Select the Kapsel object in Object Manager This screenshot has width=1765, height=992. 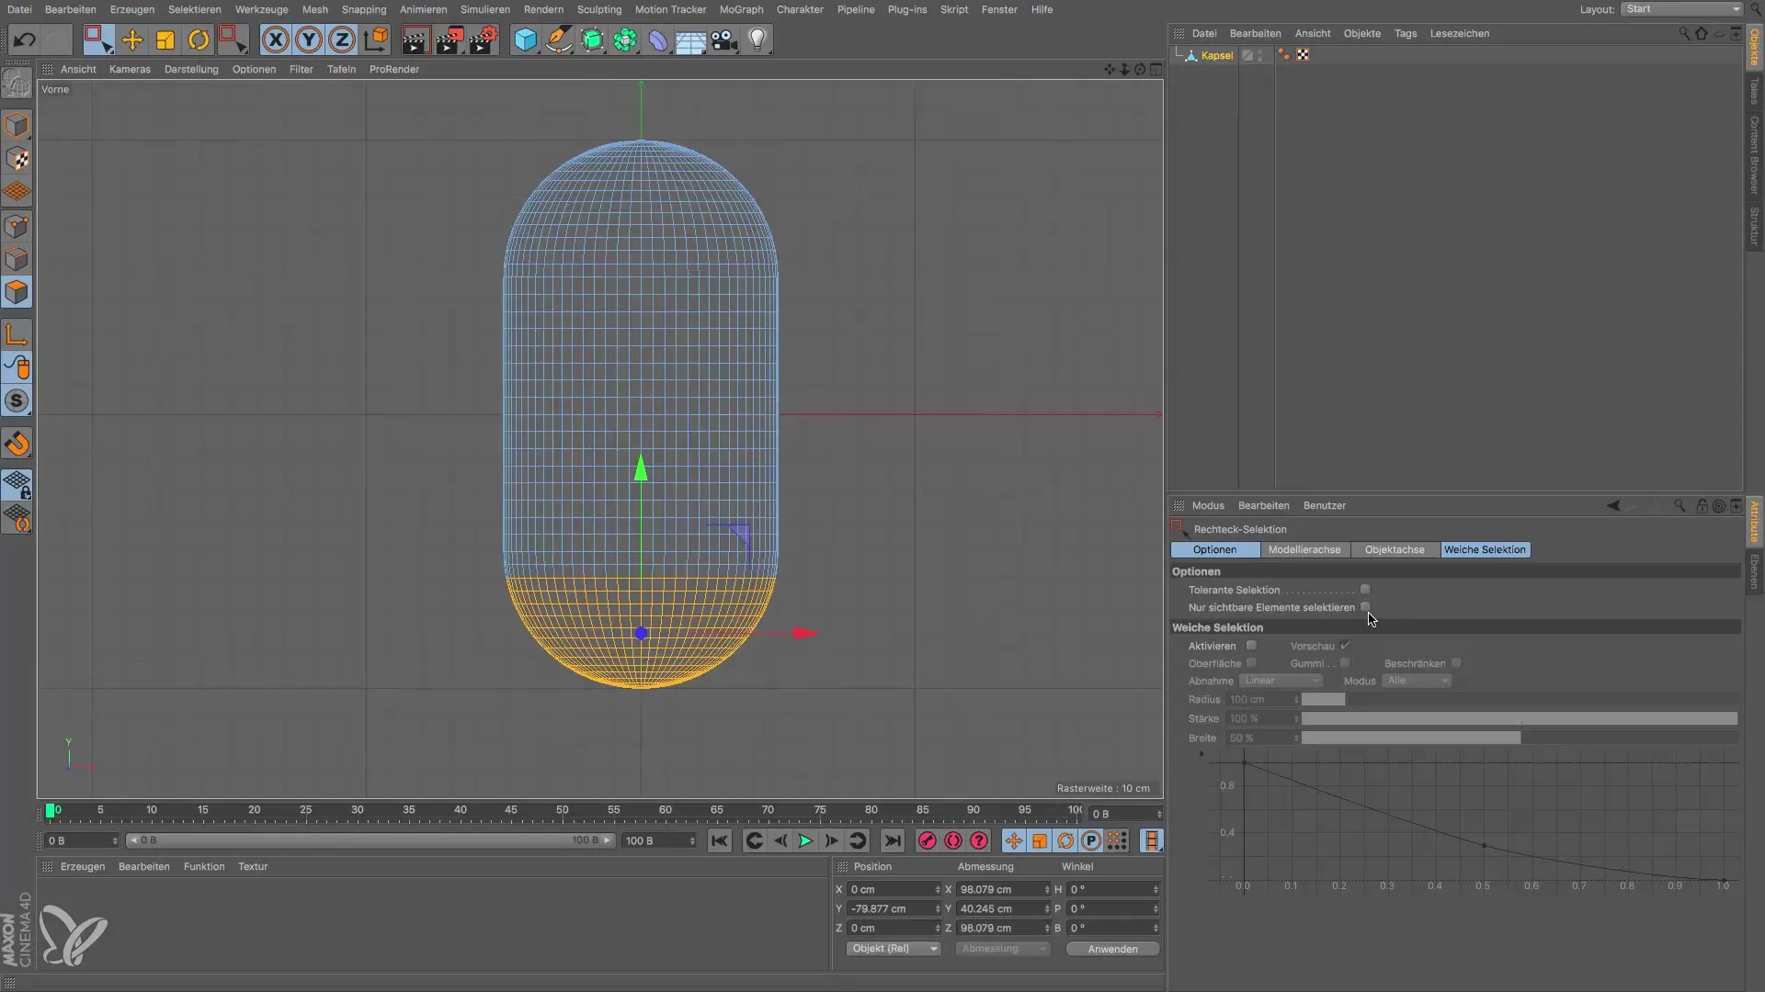(1217, 56)
